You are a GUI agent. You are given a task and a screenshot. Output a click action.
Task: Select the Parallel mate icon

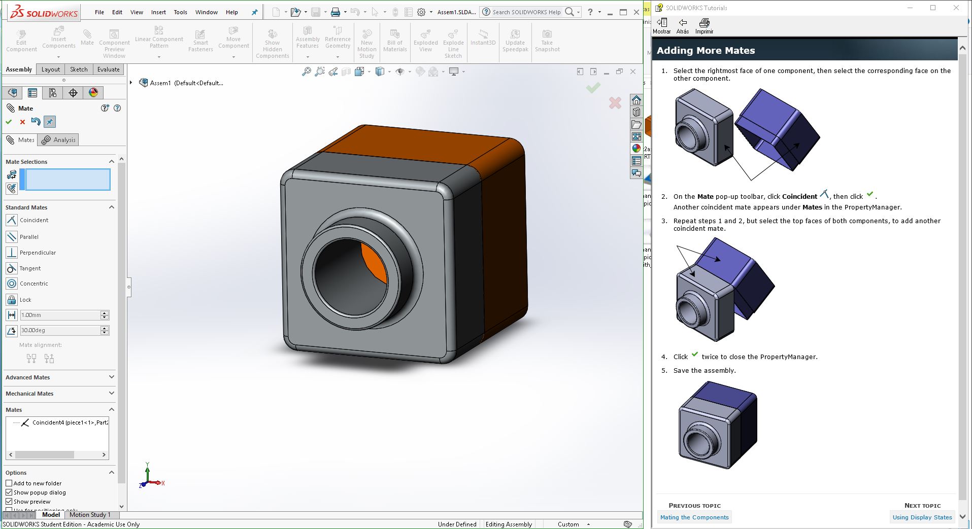[x=12, y=236]
